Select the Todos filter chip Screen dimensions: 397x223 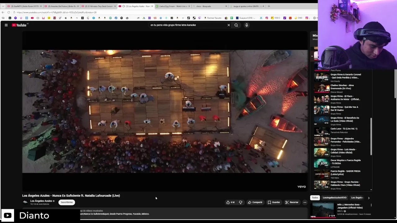coord(315,198)
